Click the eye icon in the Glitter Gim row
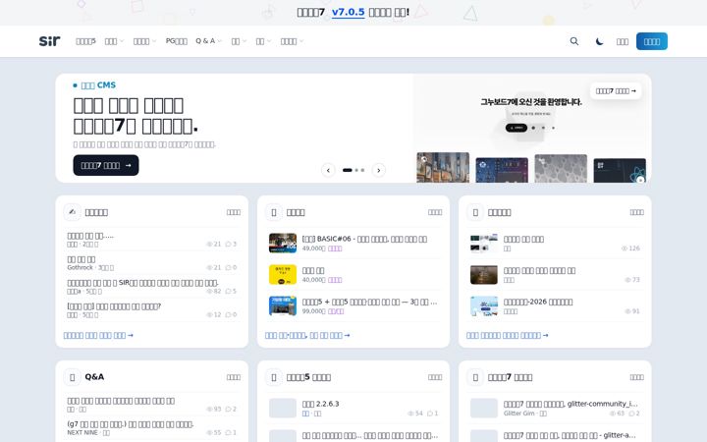The height and width of the screenshot is (442, 707). click(613, 414)
